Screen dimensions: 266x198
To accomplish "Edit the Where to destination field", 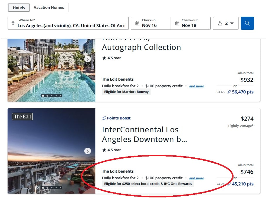I will [x=68, y=23].
